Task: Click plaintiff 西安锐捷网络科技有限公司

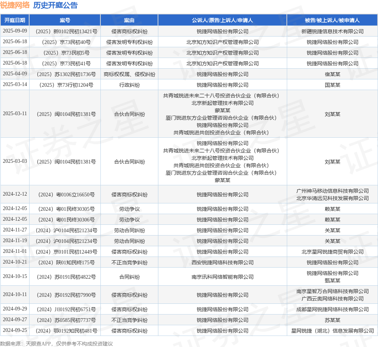Action: (x=223, y=262)
